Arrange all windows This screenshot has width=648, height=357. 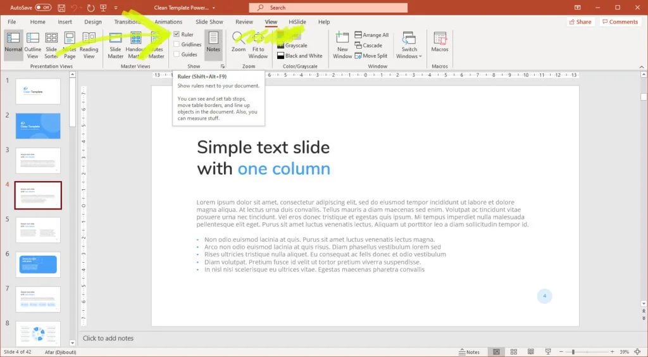tap(371, 35)
